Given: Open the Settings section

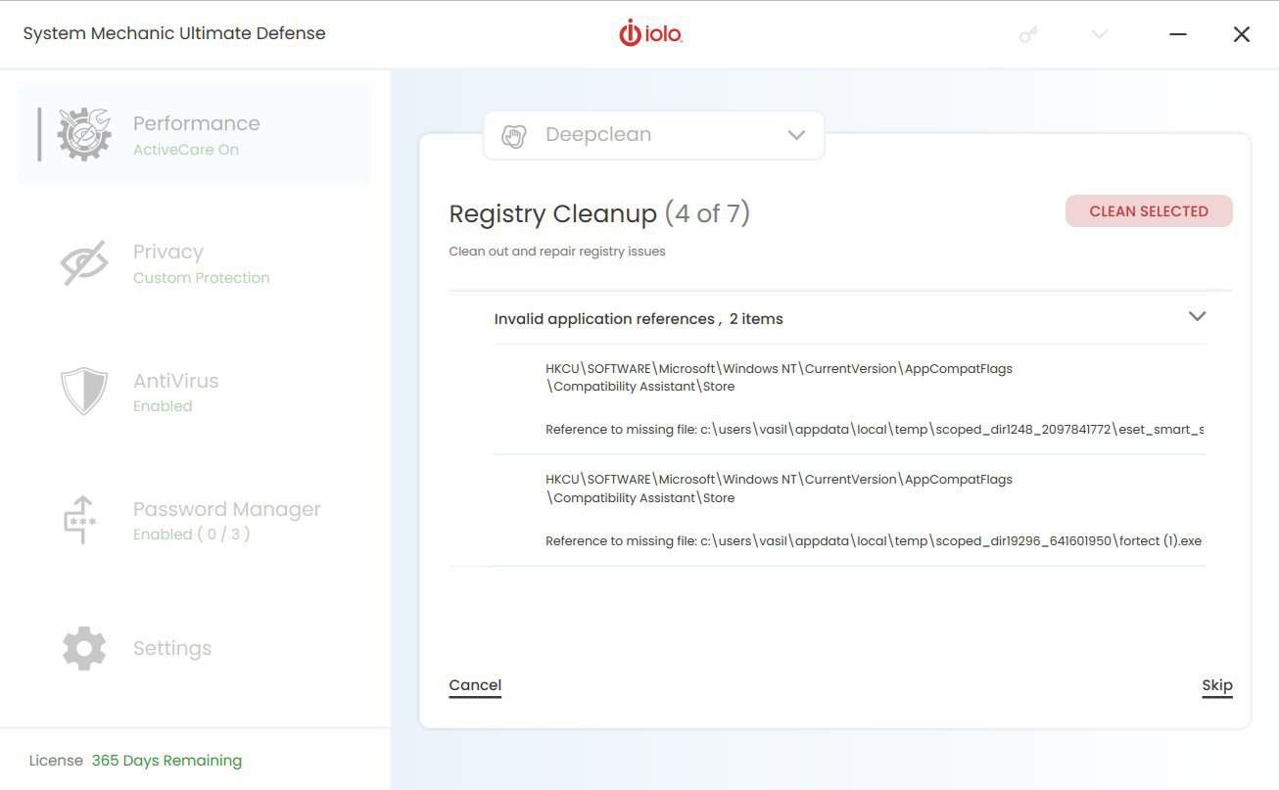Looking at the screenshot, I should coord(194,648).
